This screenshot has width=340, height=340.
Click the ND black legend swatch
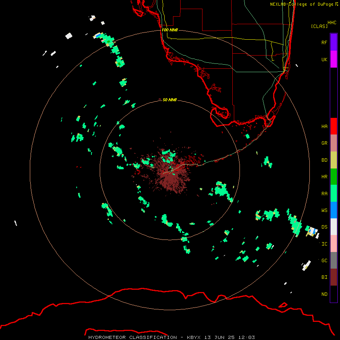[334, 294]
